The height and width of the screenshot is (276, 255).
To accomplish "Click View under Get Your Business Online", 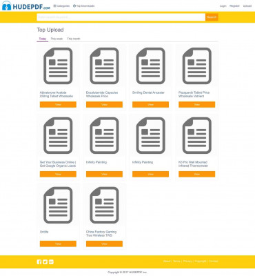I will 58,174.
